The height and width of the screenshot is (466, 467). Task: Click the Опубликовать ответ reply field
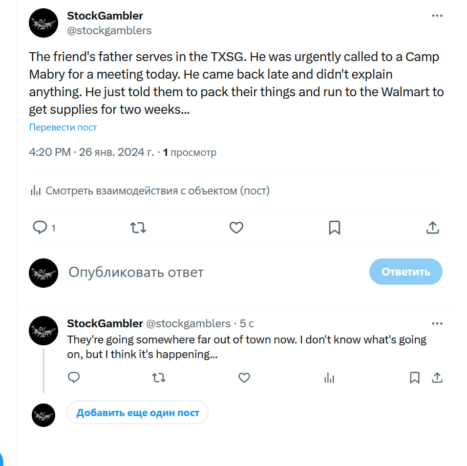pos(195,272)
